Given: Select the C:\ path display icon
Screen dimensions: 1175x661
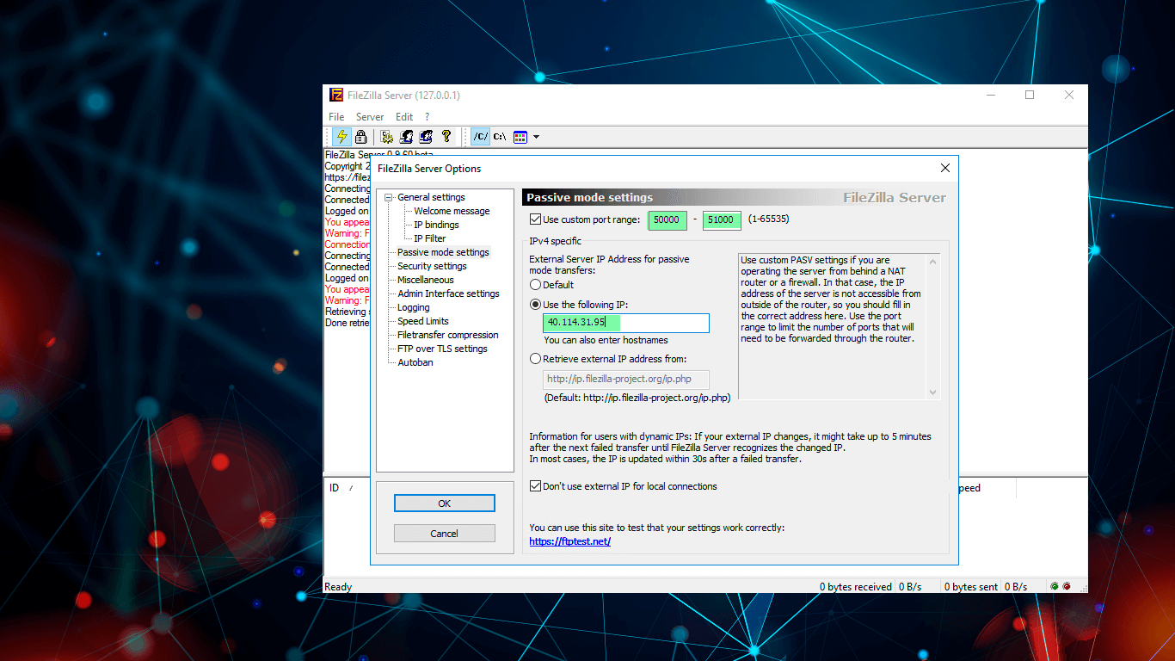Looking at the screenshot, I should [x=500, y=137].
